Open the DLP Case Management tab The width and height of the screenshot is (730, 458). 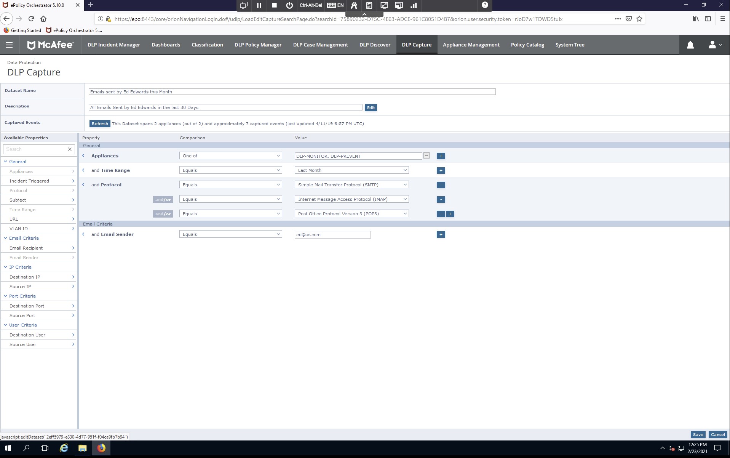320,45
